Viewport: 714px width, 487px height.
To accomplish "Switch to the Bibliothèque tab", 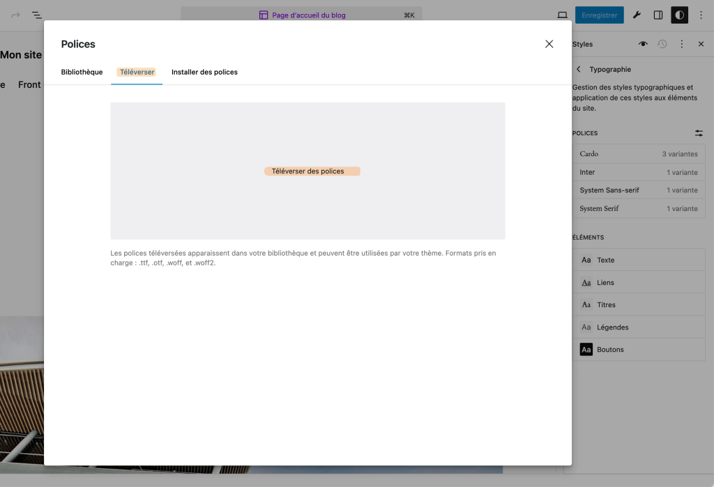I will click(82, 72).
